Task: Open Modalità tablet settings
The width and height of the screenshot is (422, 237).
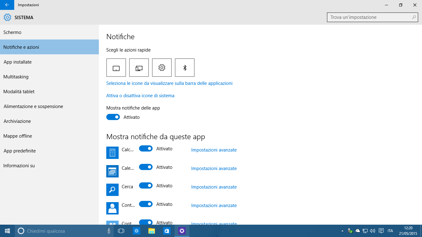Action: tap(49, 92)
